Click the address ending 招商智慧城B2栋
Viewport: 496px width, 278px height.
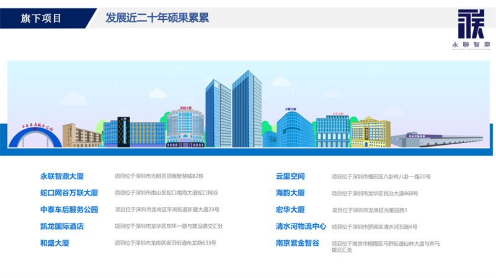pyautogui.click(x=159, y=176)
